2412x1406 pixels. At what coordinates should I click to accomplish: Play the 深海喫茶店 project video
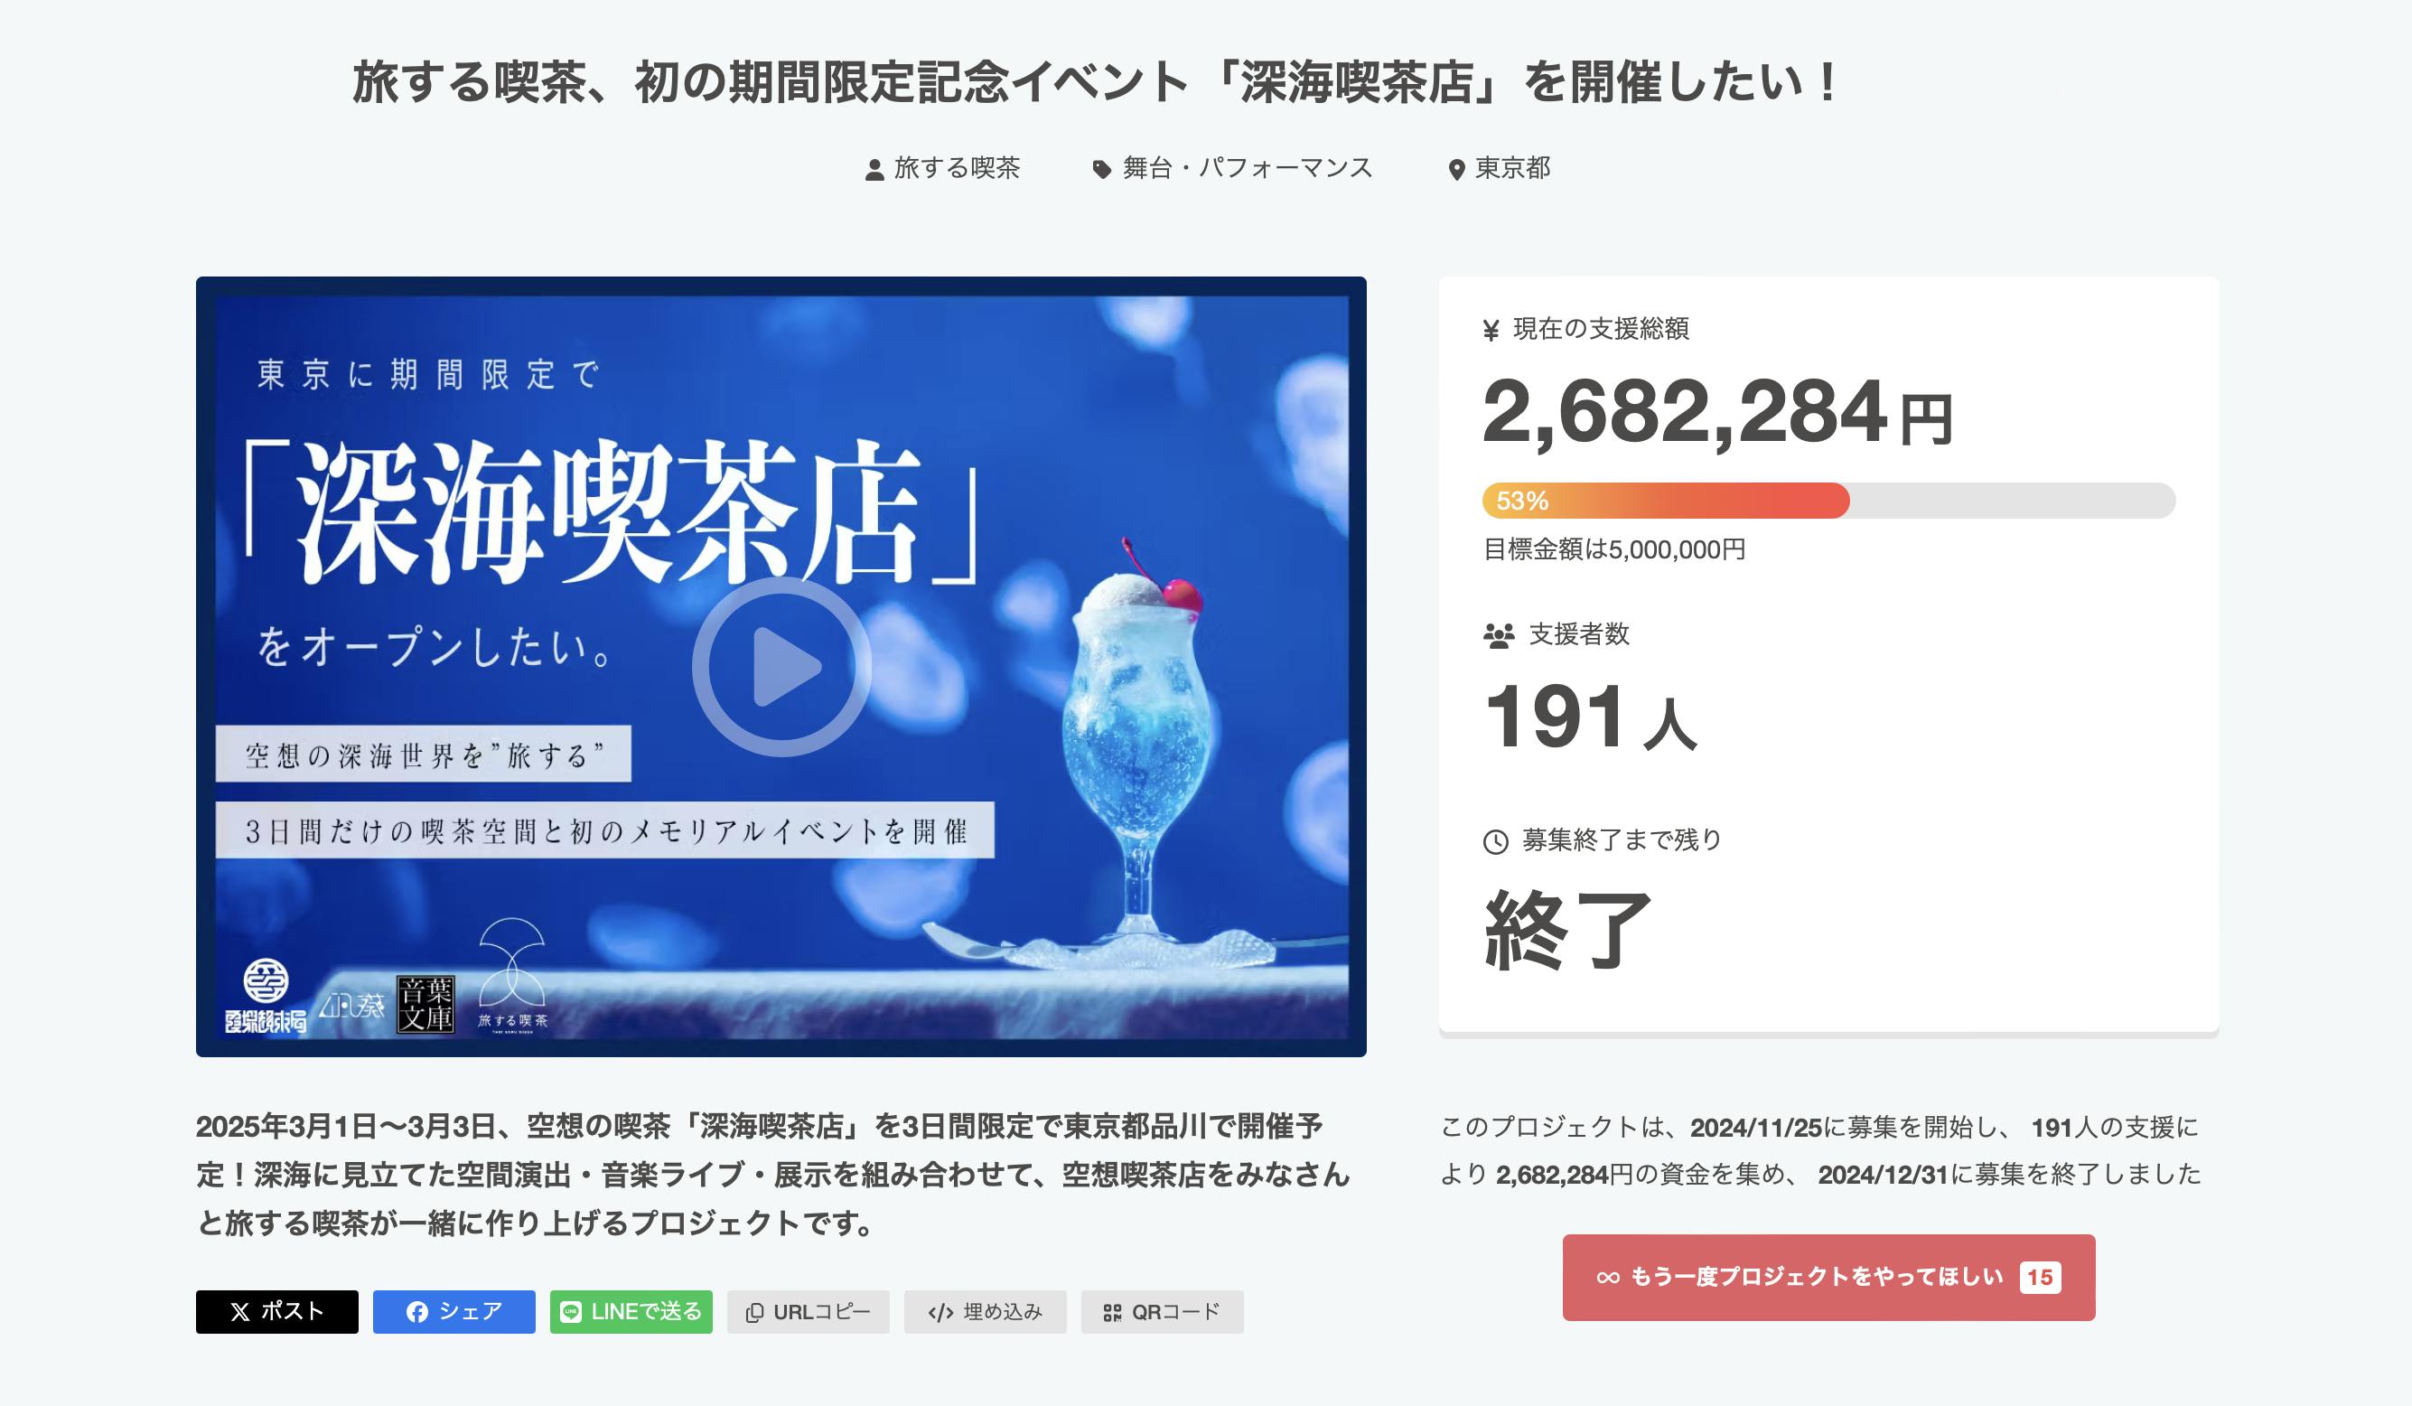click(x=781, y=666)
